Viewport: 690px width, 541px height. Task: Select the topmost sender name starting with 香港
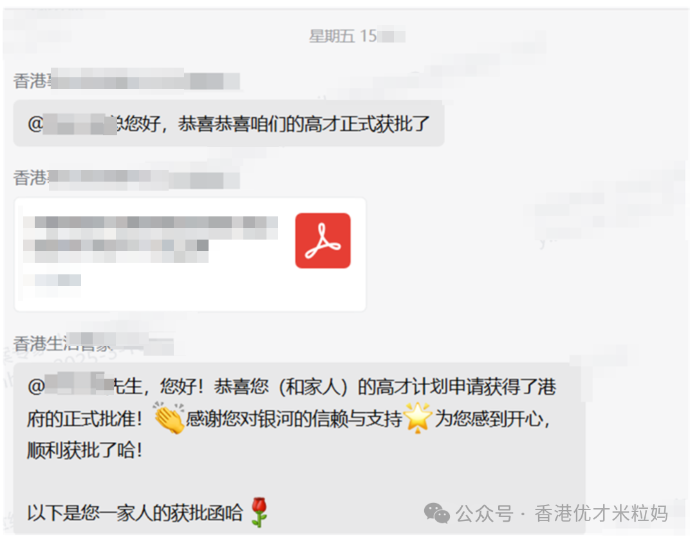tap(126, 80)
